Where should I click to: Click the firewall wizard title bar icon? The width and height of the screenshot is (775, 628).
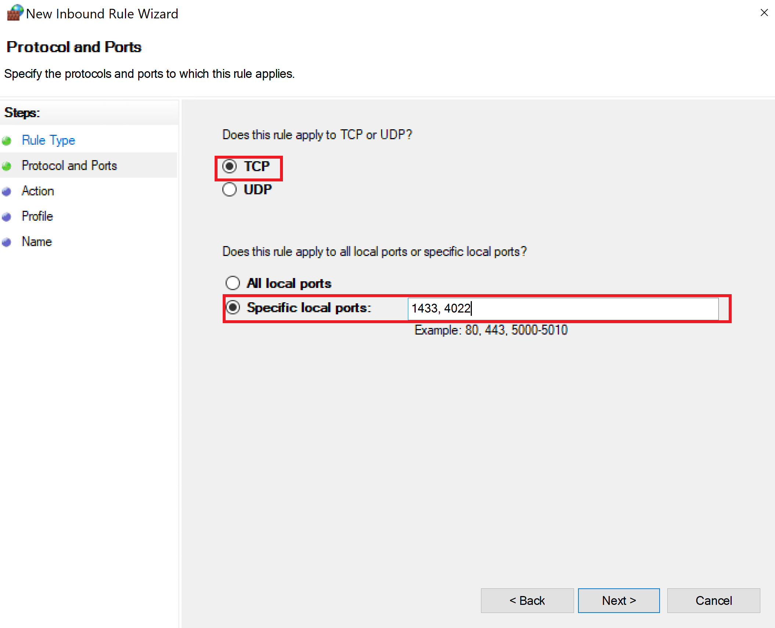point(15,13)
